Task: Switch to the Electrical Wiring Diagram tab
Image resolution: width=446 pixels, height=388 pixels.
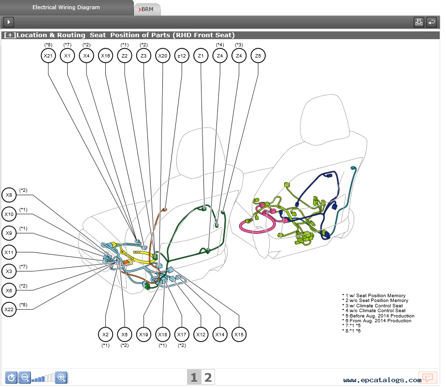Action: point(66,7)
